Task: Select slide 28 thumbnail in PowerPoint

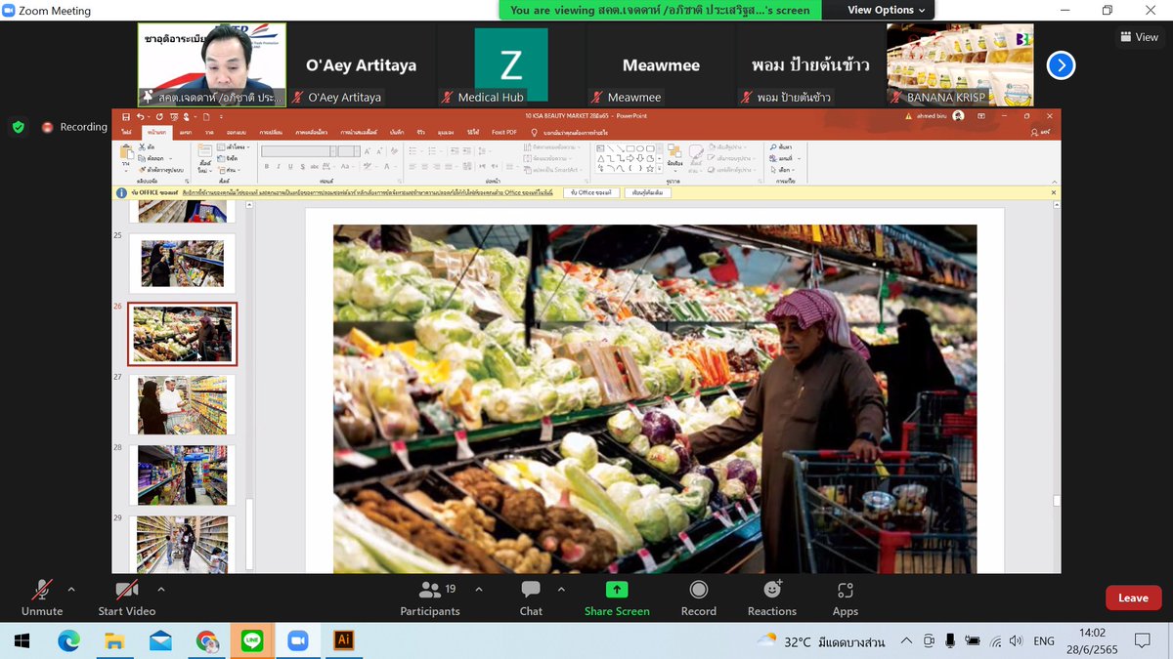Action: [183, 475]
